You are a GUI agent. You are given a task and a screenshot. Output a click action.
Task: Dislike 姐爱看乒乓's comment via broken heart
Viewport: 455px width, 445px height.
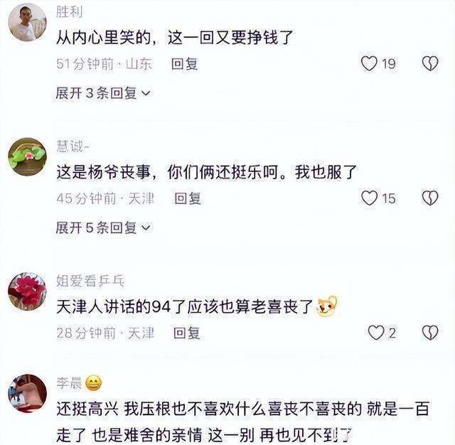(429, 333)
